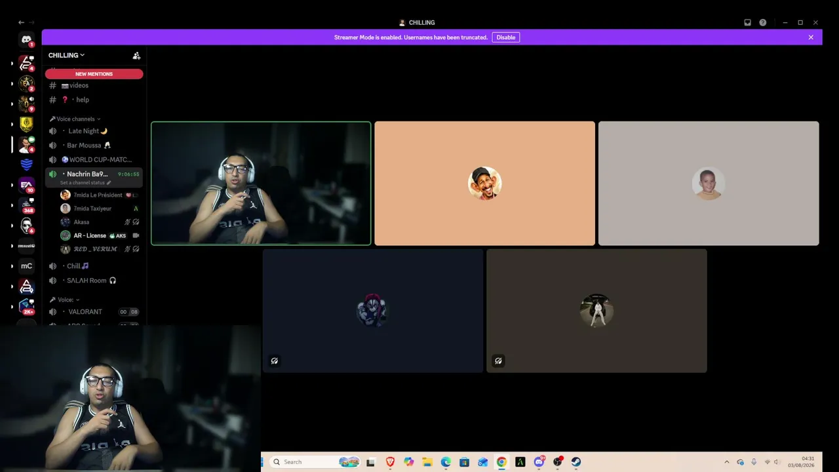
Task: Open the mC server icon
Action: pyautogui.click(x=26, y=265)
